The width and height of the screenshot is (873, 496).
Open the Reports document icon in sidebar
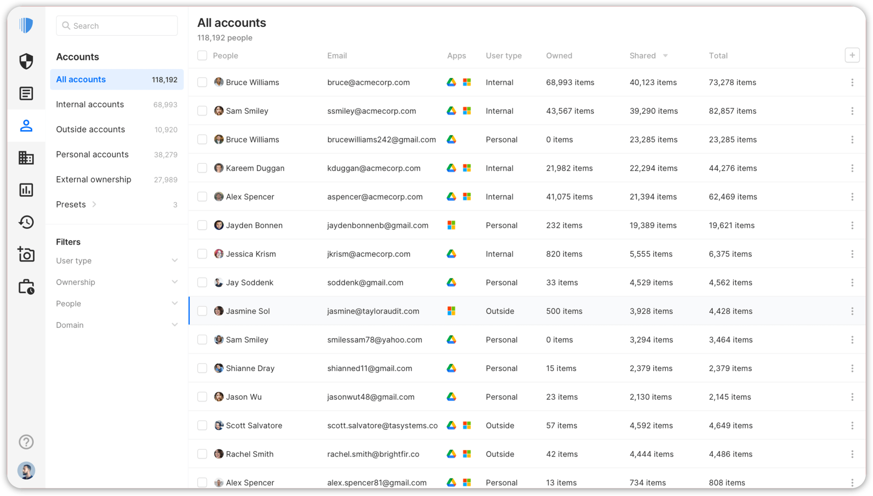click(26, 93)
